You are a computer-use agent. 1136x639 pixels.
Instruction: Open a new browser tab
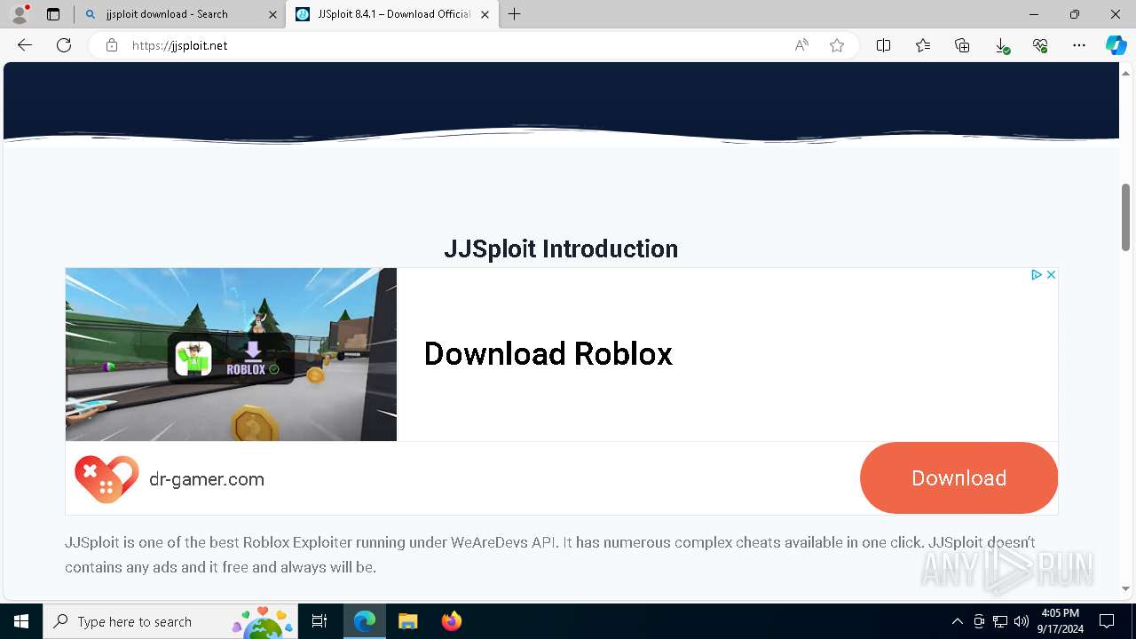click(x=515, y=14)
